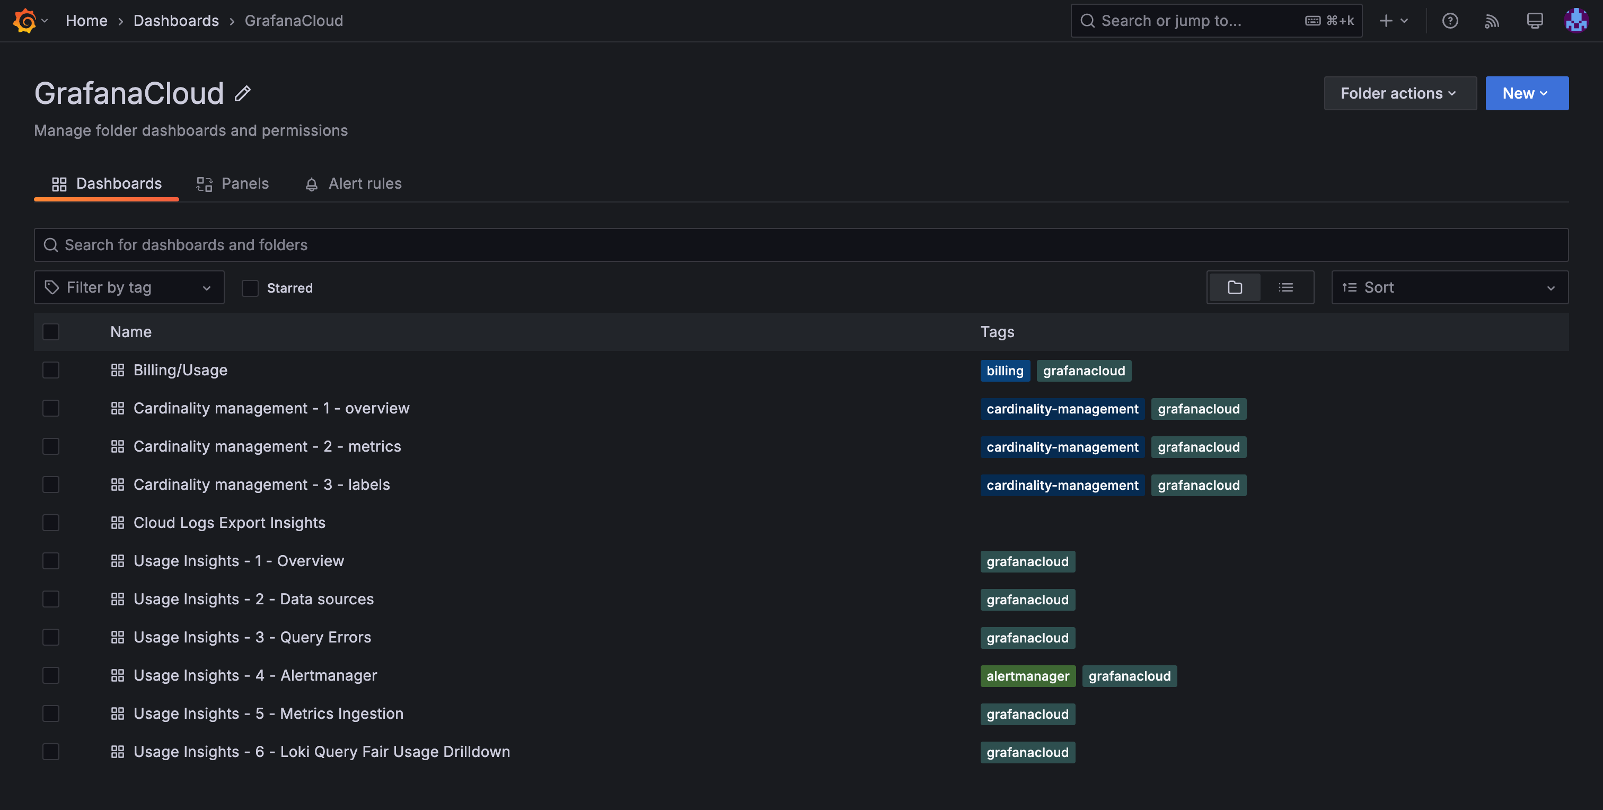Screen dimensions: 1603x810
Task: Click grafanacloud tag on Billing/Usage row
Action: click(x=1084, y=371)
